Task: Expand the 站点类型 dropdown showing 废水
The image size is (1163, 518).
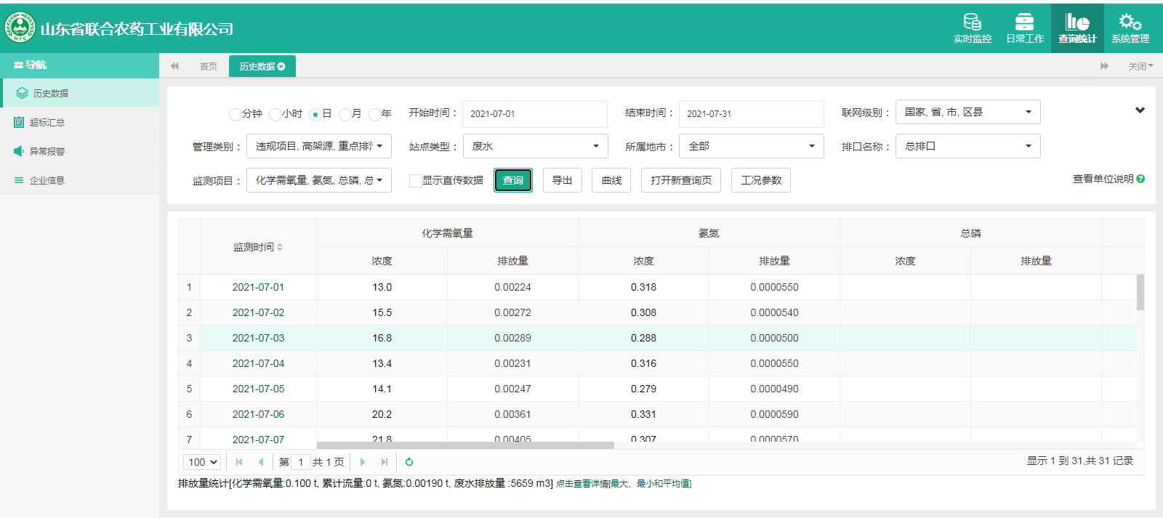Action: click(535, 146)
